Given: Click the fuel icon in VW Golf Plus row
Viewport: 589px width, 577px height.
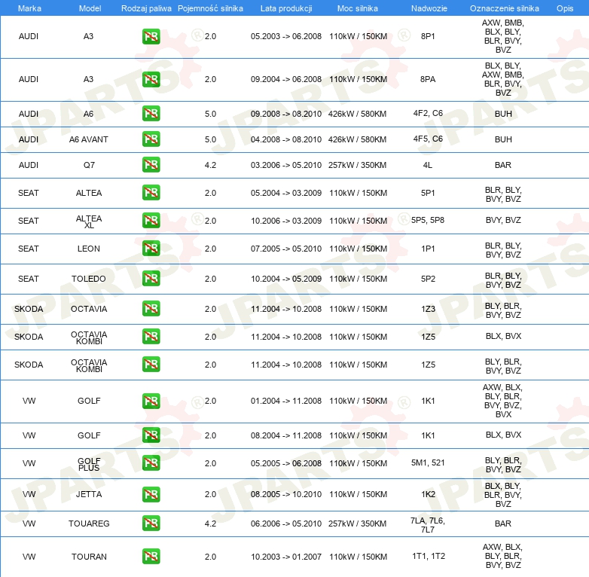Looking at the screenshot, I should [x=151, y=463].
